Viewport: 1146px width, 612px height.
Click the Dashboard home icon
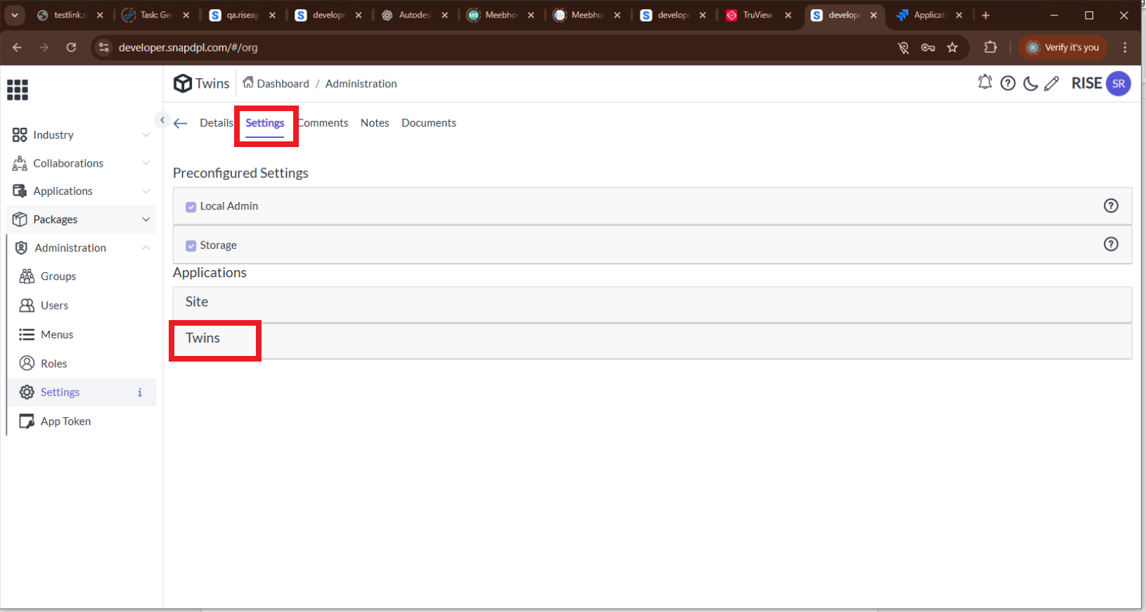point(248,82)
